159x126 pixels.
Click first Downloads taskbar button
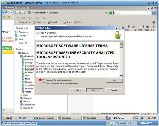(x=69, y=118)
